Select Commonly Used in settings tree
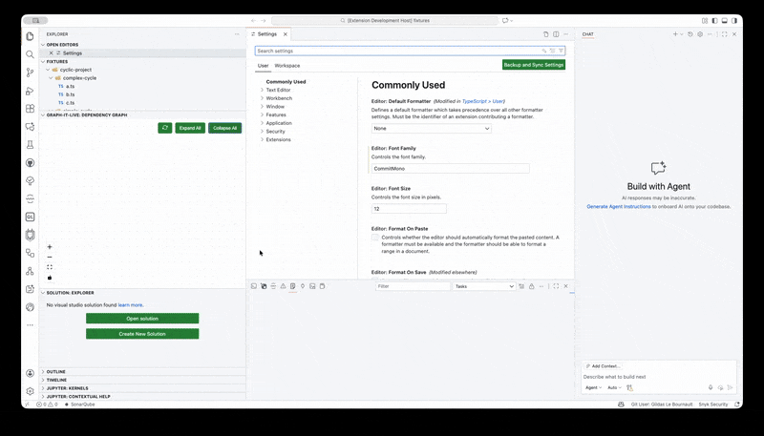 [x=286, y=82]
